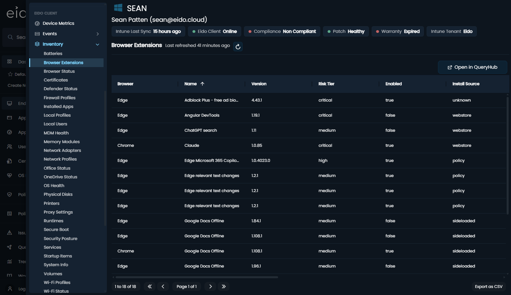Click the logout person icon in rail
The height and width of the screenshot is (295, 511).
click(x=10, y=289)
